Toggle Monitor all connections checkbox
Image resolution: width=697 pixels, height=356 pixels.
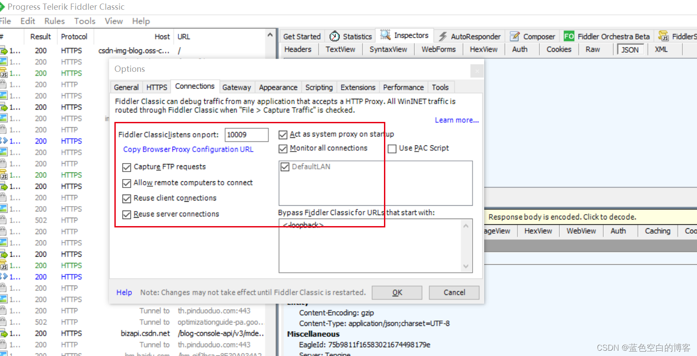click(283, 149)
